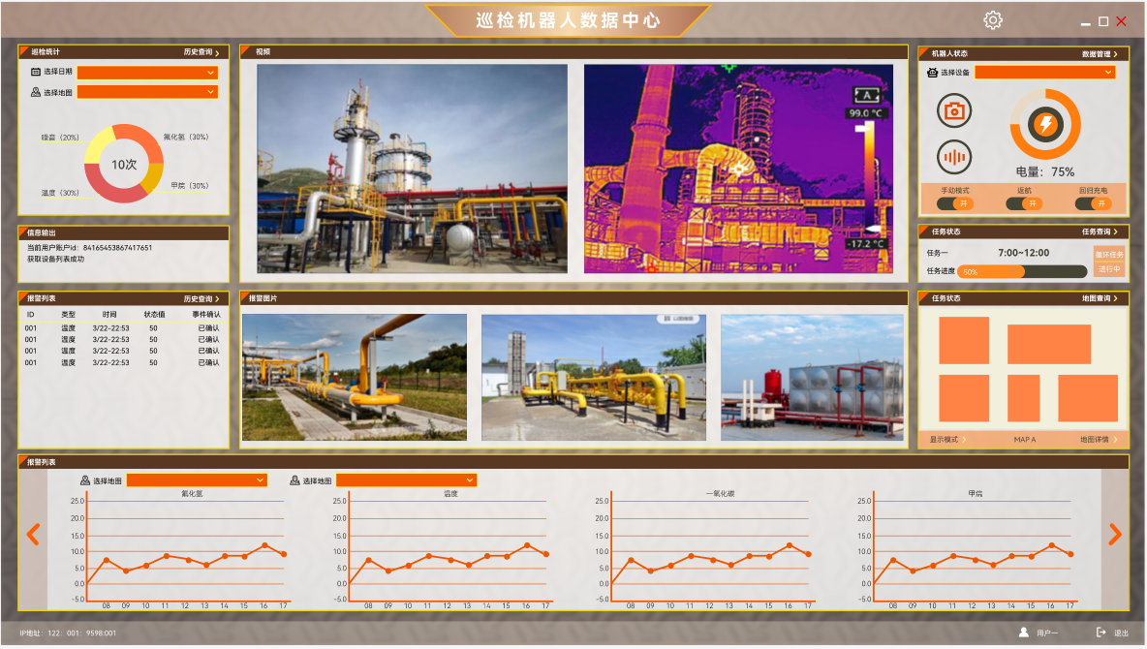Click the audio waveform icon
Image resolution: width=1147 pixels, height=649 pixels.
coord(954,157)
